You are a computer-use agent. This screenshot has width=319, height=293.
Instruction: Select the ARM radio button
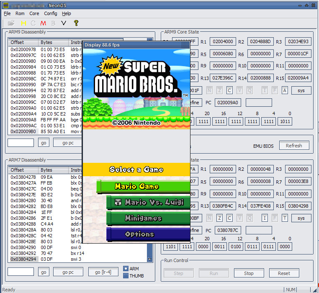point(126,269)
